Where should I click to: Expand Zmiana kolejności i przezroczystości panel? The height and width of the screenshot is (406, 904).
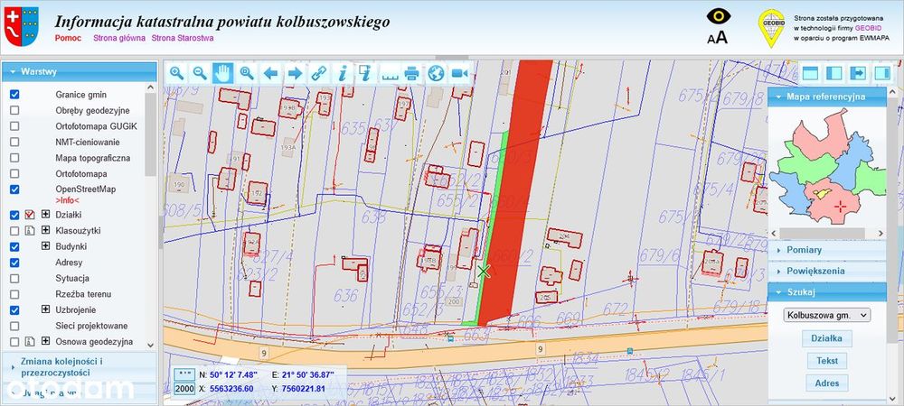[79, 367]
